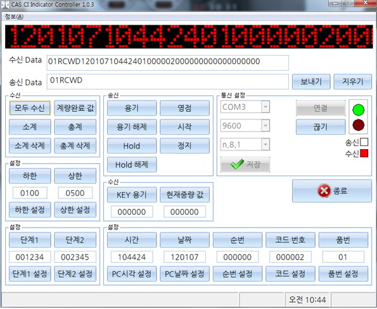Screen dimensions: 377x309
Task: Click the green connection indicator light
Action: [x=358, y=110]
